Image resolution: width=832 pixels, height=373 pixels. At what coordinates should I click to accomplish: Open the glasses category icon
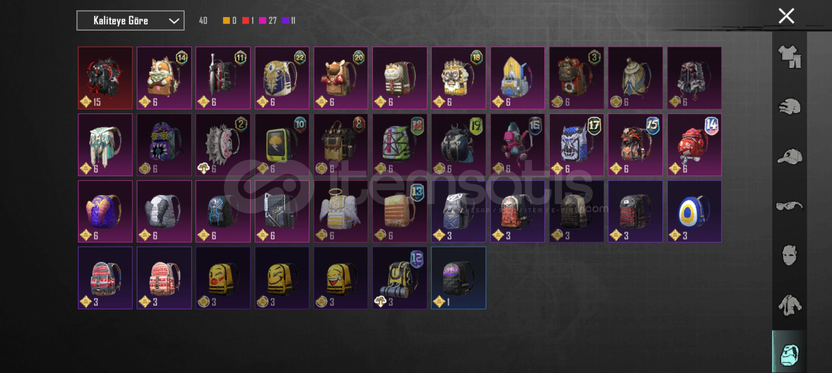point(790,206)
